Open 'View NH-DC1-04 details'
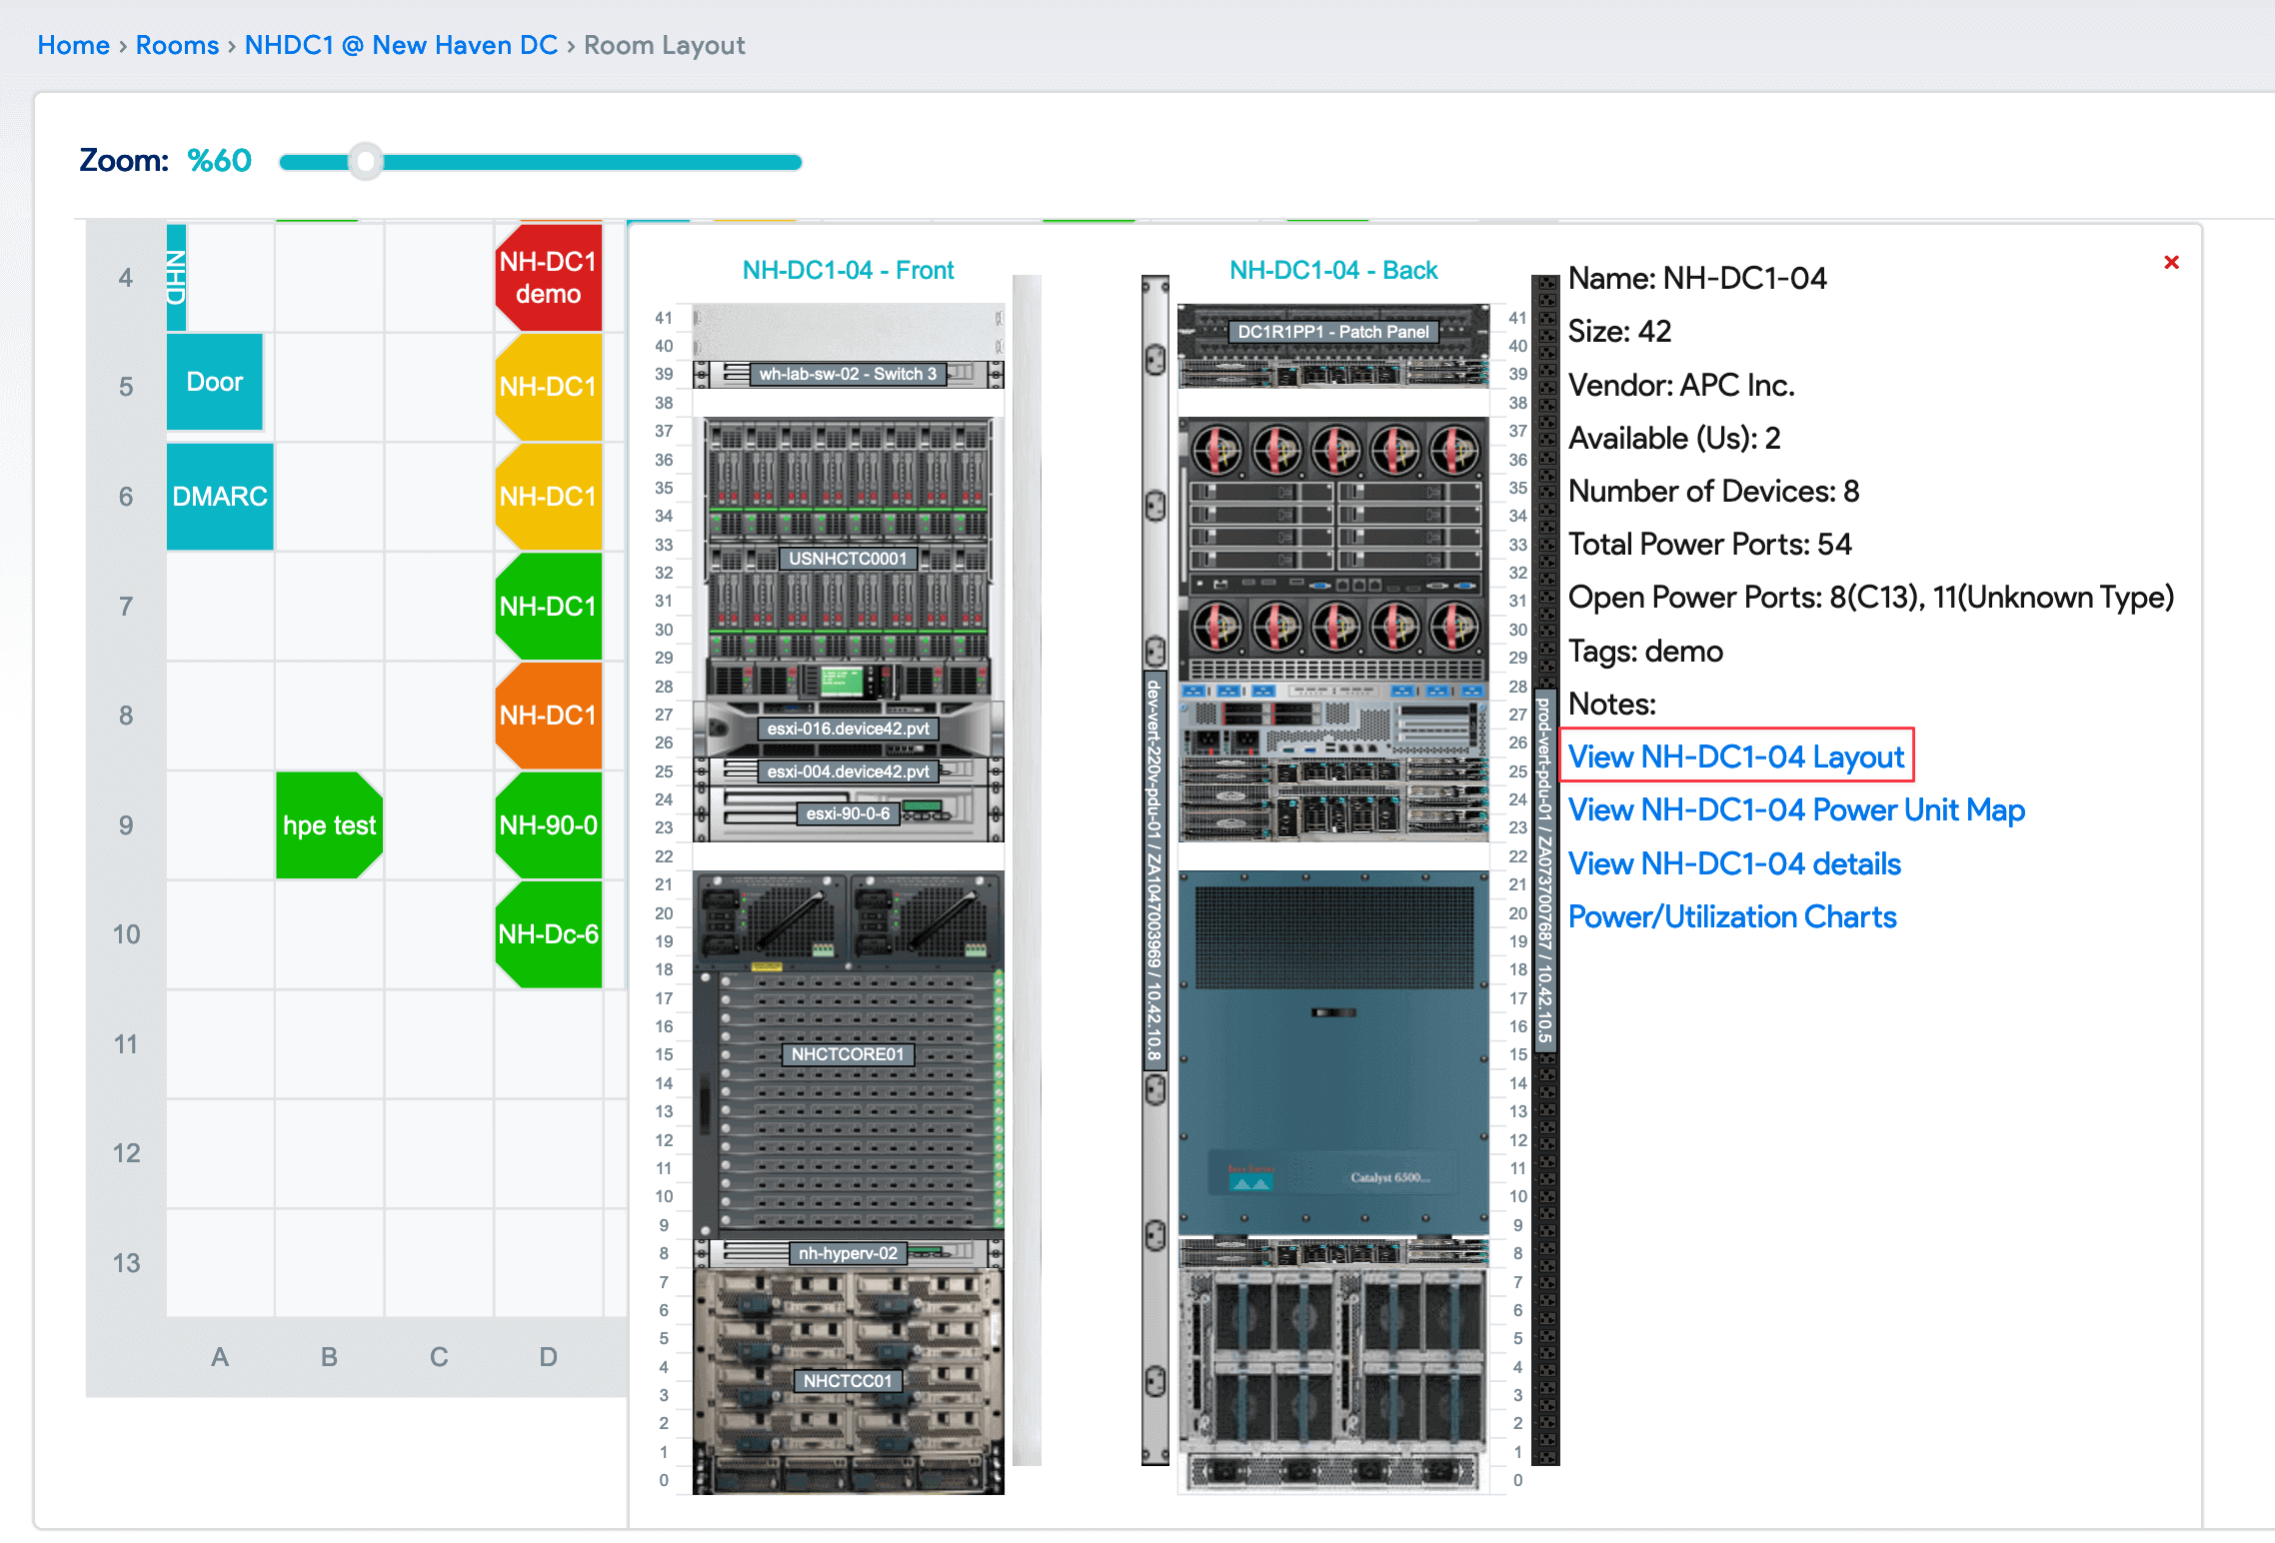2275x1543 pixels. (1734, 863)
